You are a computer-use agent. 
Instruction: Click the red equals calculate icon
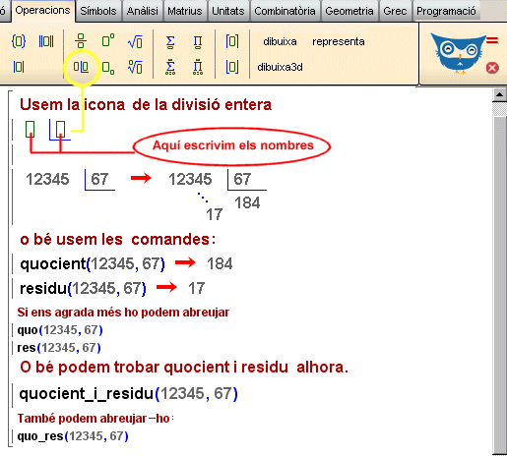click(492, 41)
